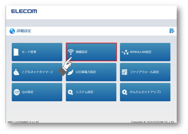The width and height of the screenshot is (188, 134).
Task: Click the globe icon beside 詳細設定
Action: (12, 31)
